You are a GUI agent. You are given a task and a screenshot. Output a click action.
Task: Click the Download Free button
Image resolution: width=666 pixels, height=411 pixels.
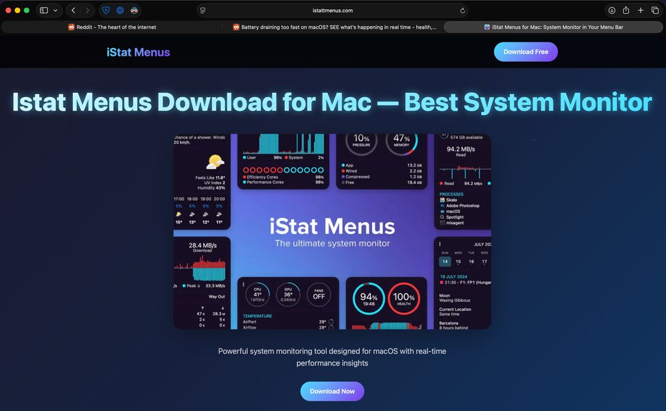click(x=526, y=52)
